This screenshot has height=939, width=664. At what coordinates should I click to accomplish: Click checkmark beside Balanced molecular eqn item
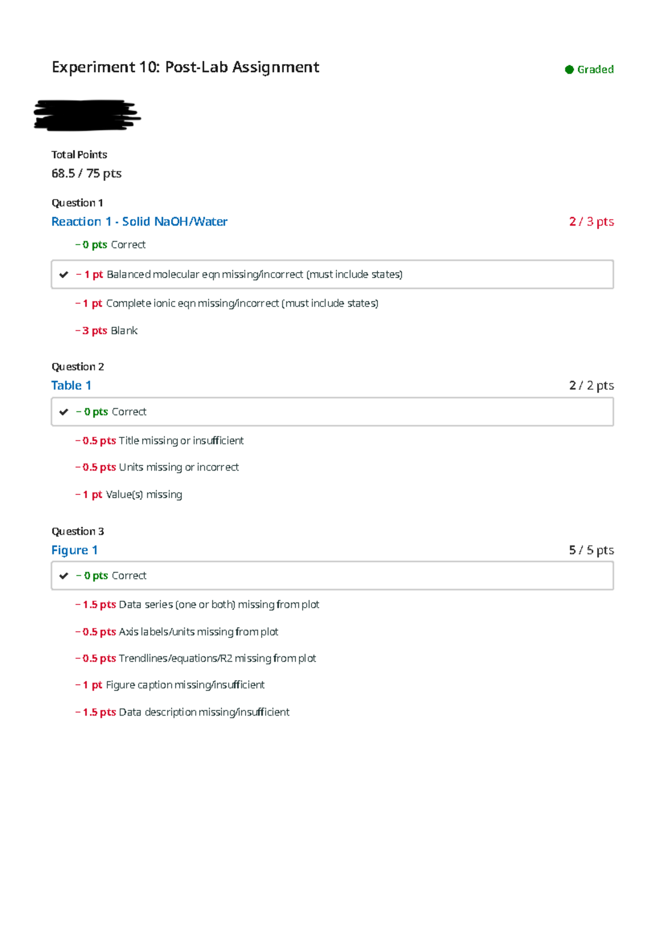pos(64,274)
